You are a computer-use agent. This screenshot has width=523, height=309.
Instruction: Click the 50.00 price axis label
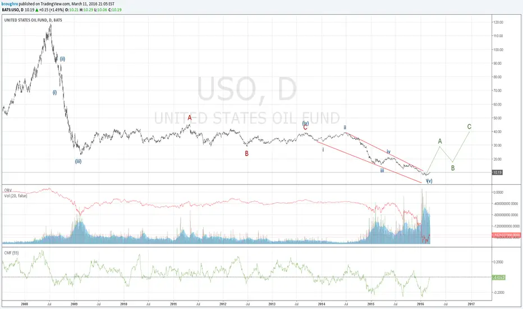point(498,118)
